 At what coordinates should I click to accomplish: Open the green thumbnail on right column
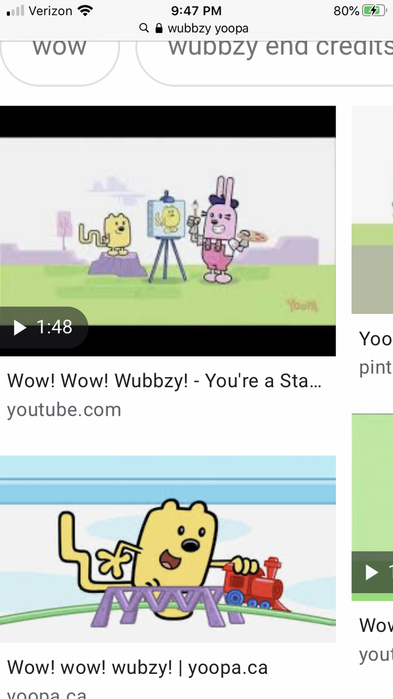pyautogui.click(x=372, y=507)
